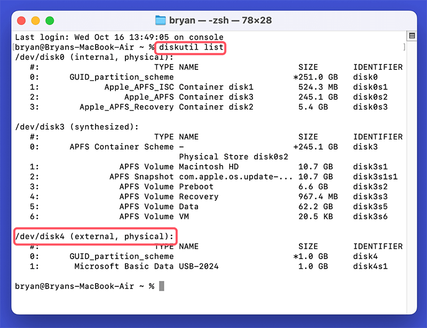The height and width of the screenshot is (328, 427).
Task: Click the "disk0s2" identifier in first table
Action: [370, 97]
